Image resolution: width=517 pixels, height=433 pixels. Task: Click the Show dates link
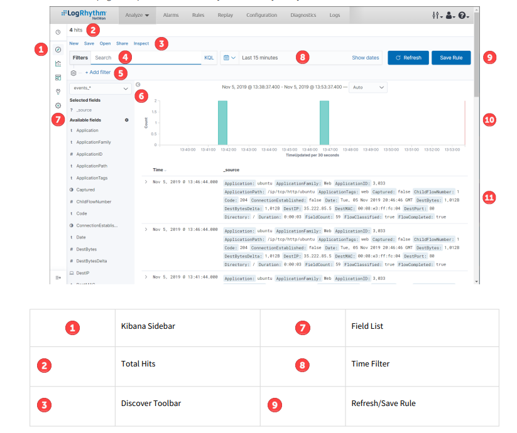click(365, 58)
